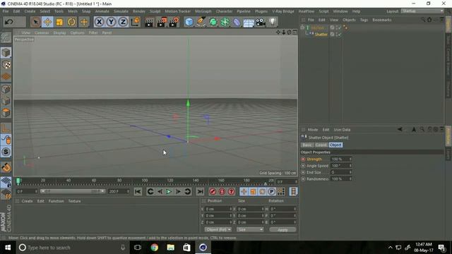This screenshot has width=452, height=254.
Task: Enable Snap S icon in sidebar
Action: (x=6, y=152)
